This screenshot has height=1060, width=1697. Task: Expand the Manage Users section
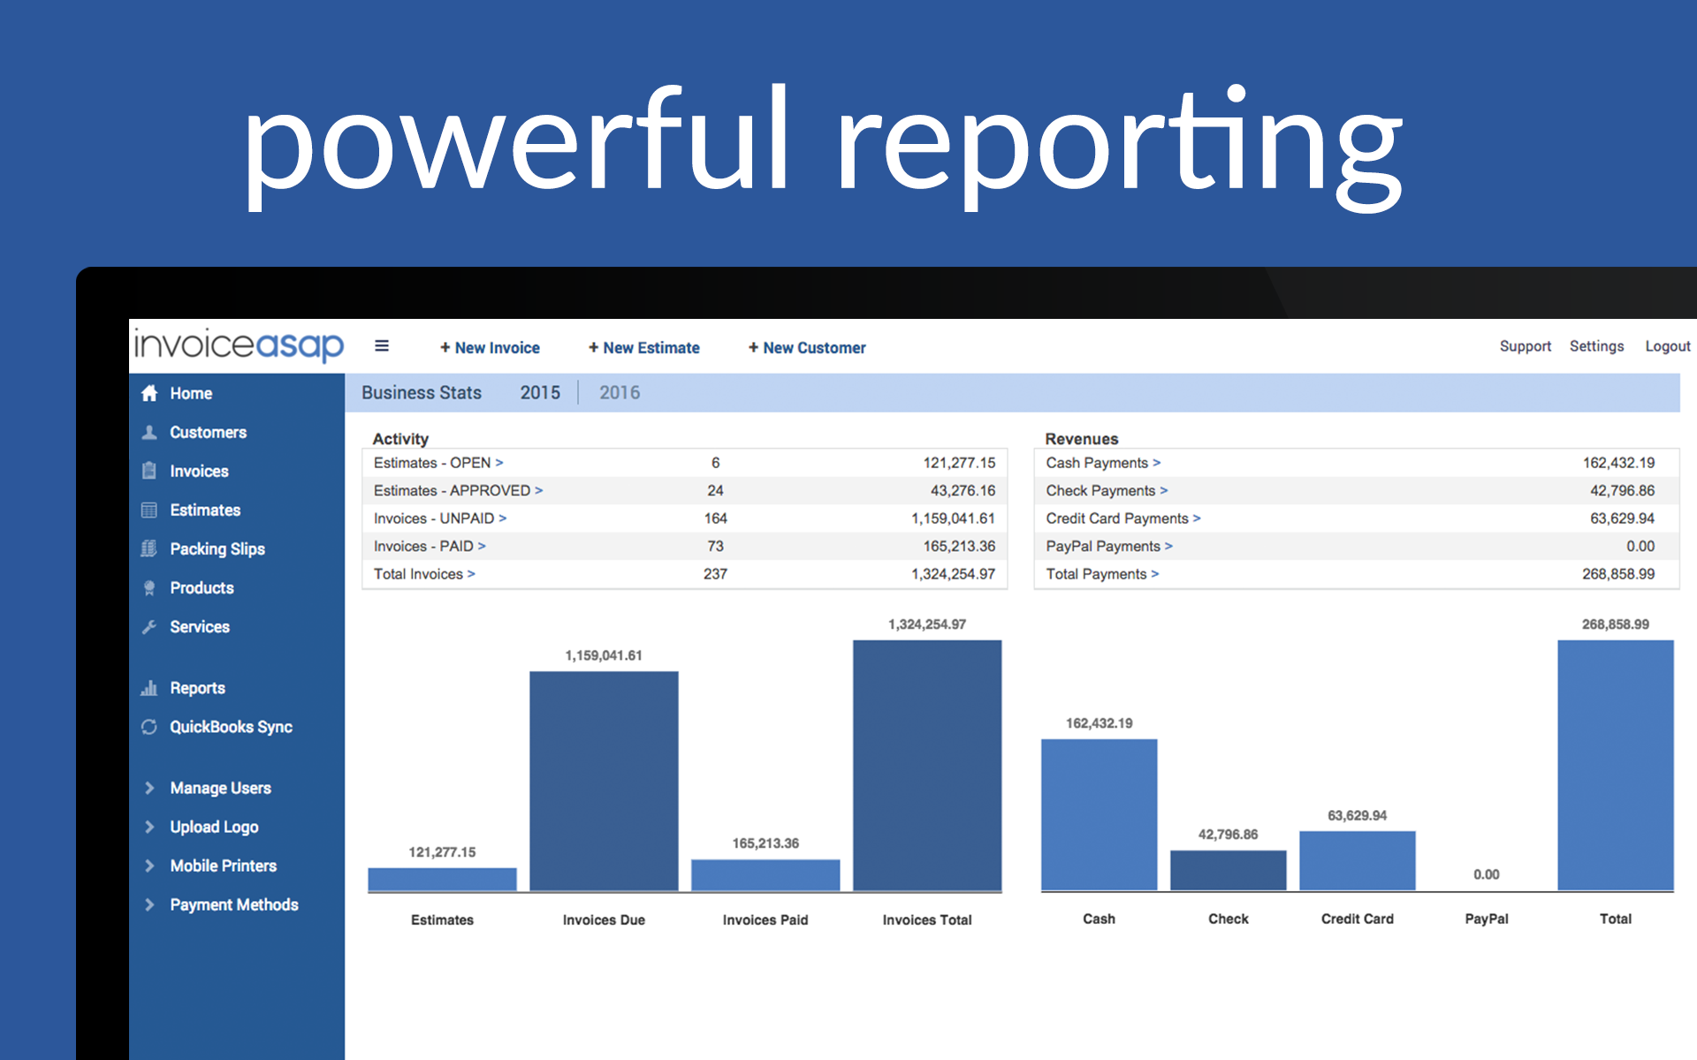point(148,787)
